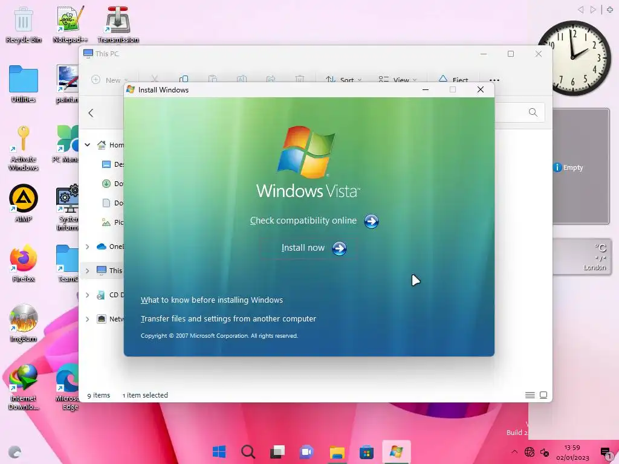Close the Install Windows dialog
The image size is (619, 464).
click(481, 89)
